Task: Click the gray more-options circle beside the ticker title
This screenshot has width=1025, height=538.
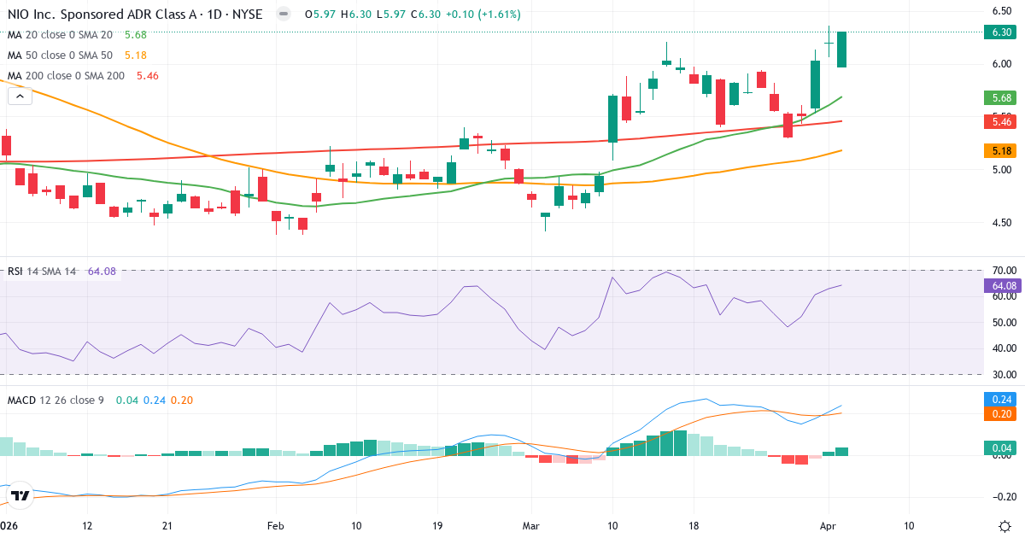Action: (x=276, y=14)
